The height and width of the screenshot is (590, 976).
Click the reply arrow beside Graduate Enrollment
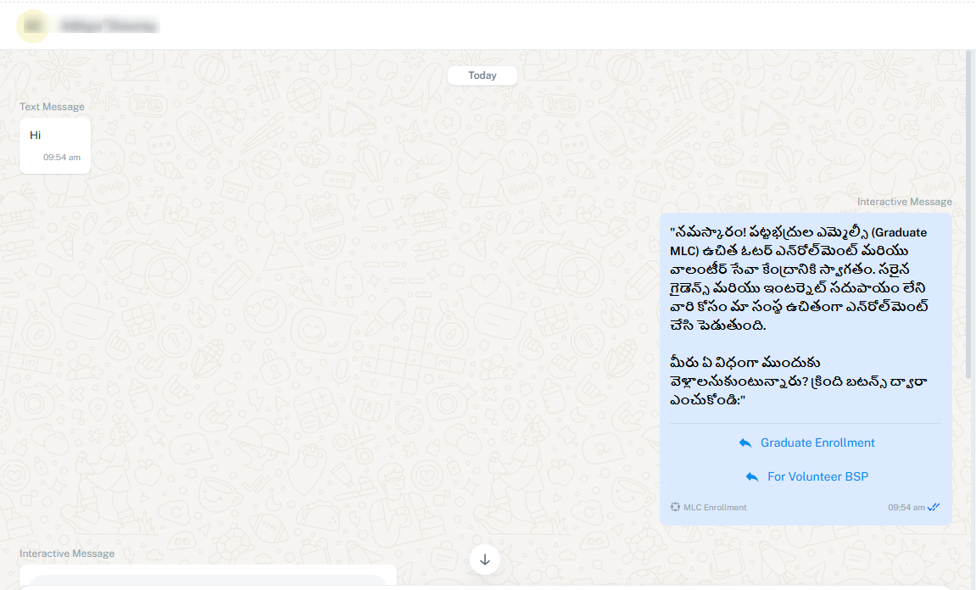click(745, 443)
